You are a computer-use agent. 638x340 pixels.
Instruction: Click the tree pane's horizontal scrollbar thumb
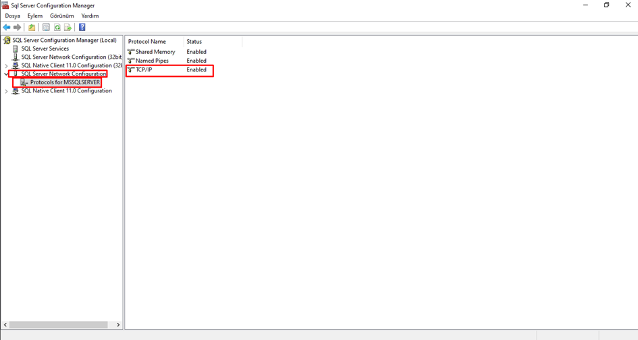pos(59,325)
